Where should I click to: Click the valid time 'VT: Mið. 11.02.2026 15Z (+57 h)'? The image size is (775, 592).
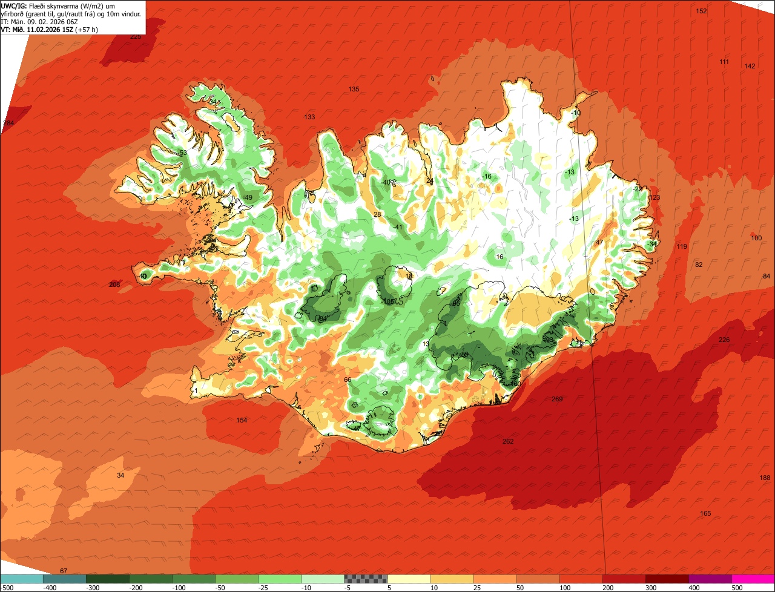(50, 29)
